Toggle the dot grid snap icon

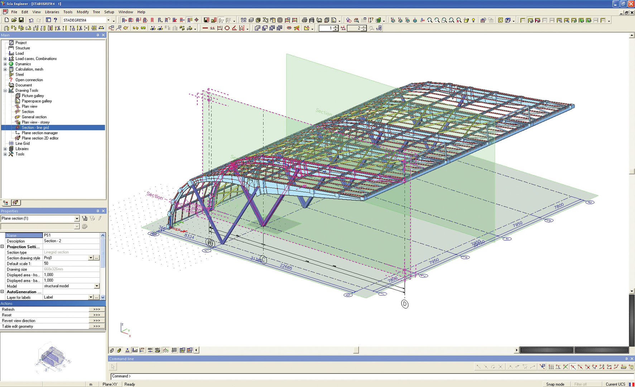click(x=551, y=367)
